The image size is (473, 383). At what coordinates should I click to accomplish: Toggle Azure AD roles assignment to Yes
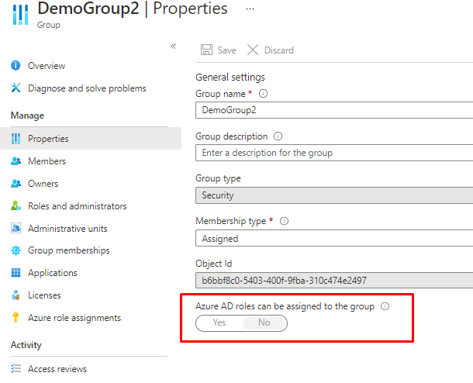[x=219, y=323]
